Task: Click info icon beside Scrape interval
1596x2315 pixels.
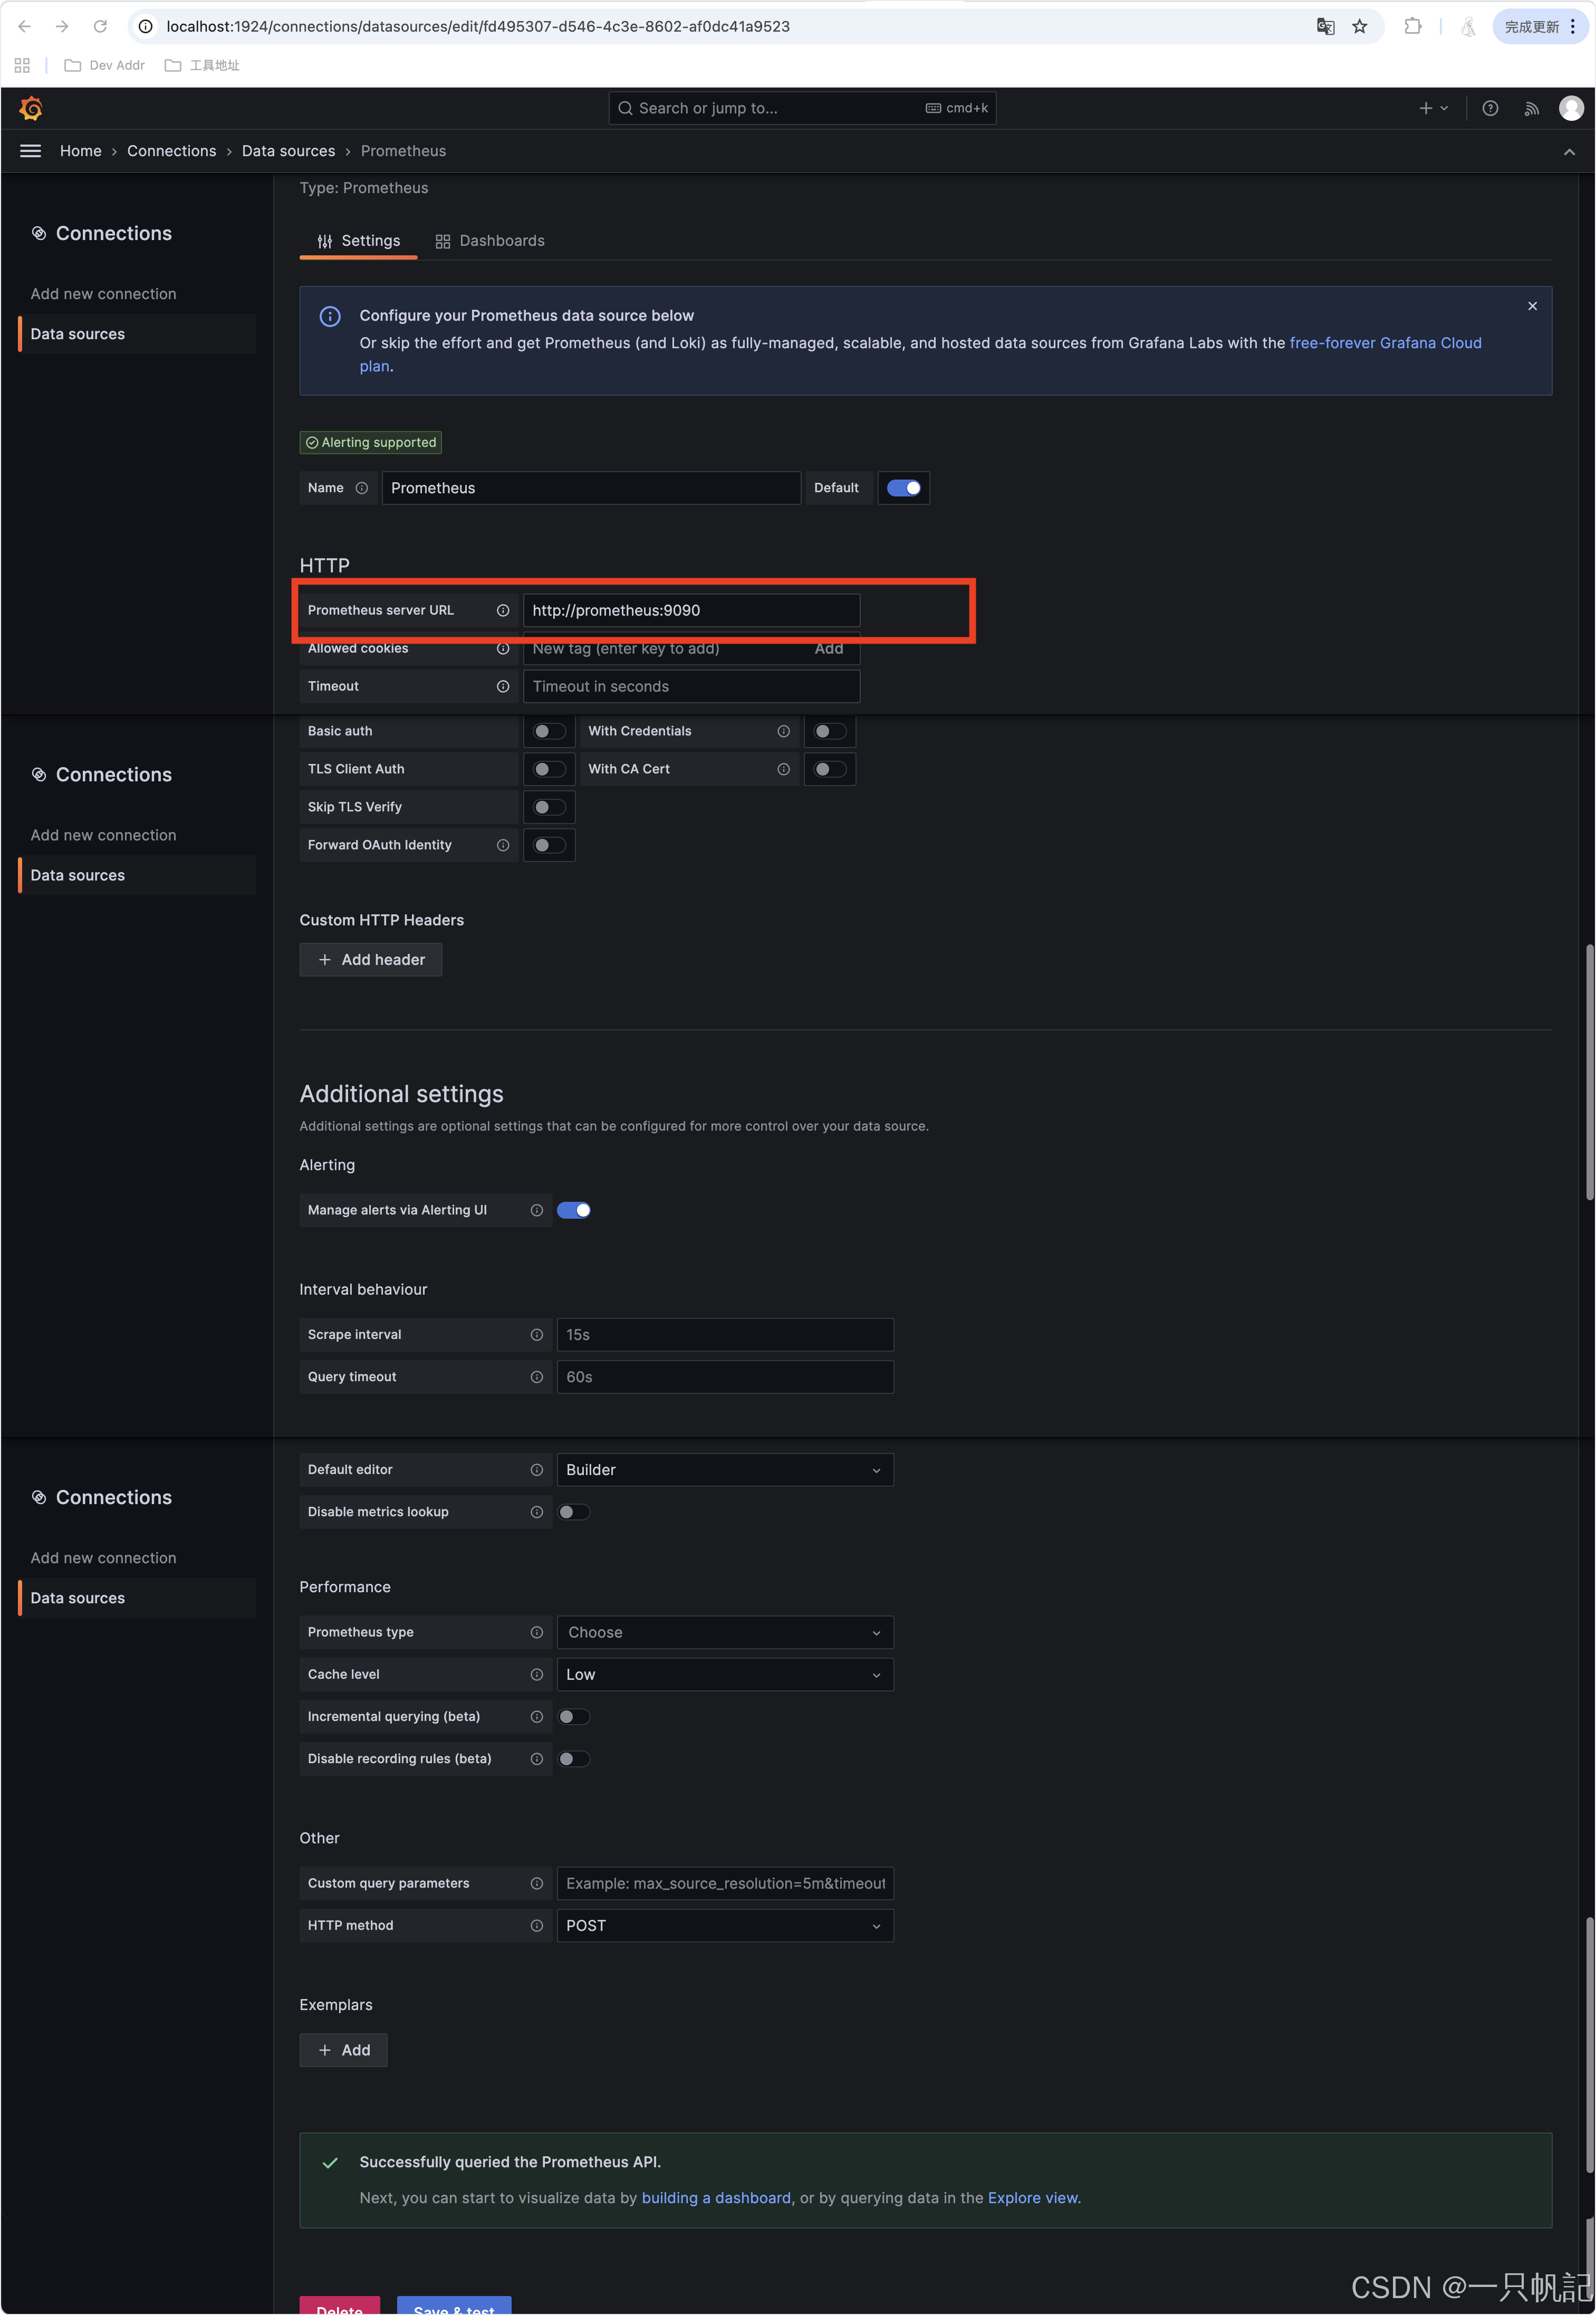Action: 537,1334
